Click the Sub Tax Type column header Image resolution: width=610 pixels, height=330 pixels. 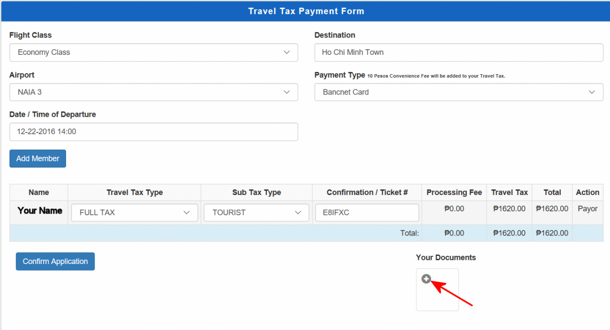coord(256,192)
